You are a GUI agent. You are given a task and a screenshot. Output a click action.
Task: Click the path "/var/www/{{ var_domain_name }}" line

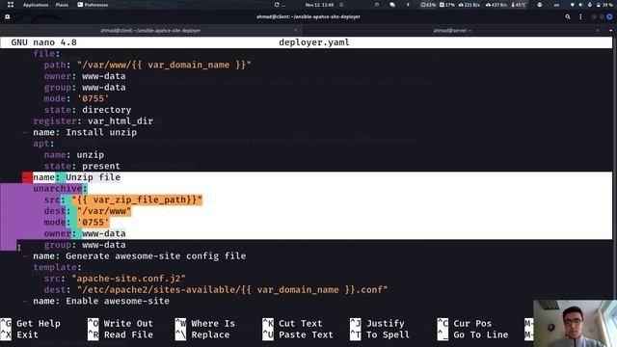click(148, 65)
